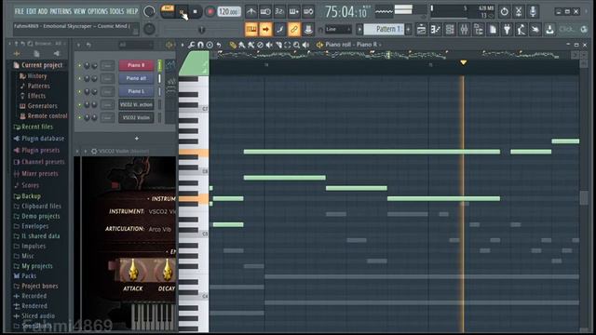Viewport: 596px width, 335px height.
Task: Toggle the wait for input icon
Action: [265, 12]
